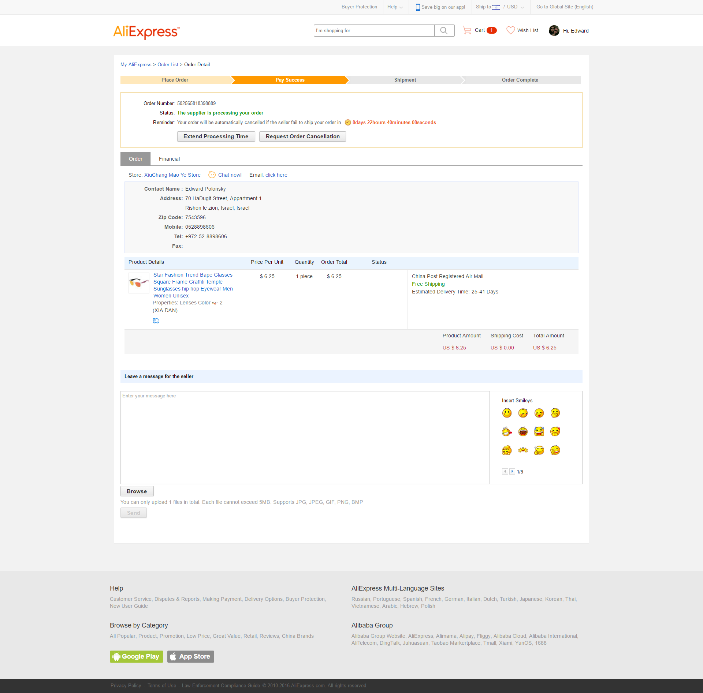The height and width of the screenshot is (693, 703).
Task: Go to next smiley page arrow
Action: point(512,472)
